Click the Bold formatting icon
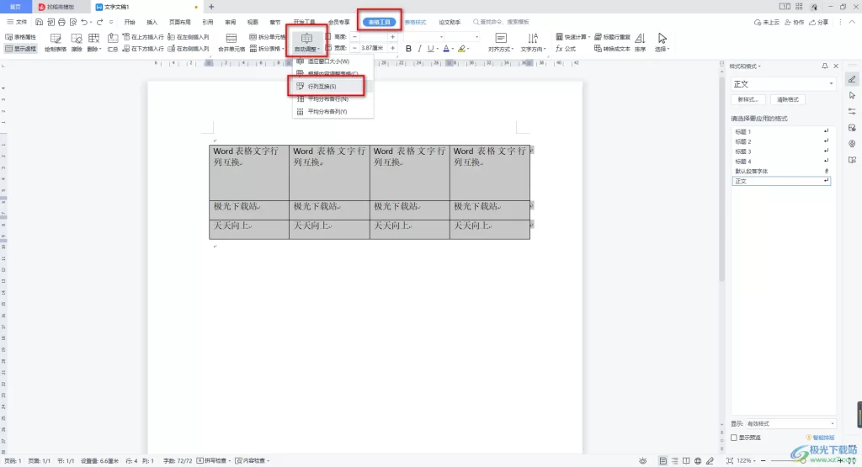This screenshot has height=467, width=862. tap(408, 49)
